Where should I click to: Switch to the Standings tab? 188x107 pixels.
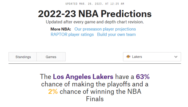tap(23, 57)
